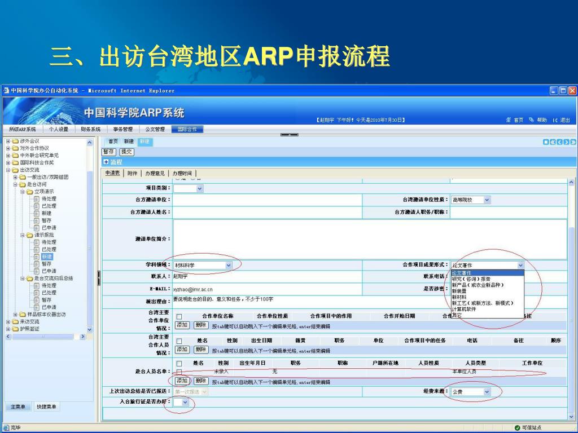Image resolution: width=578 pixels, height=433 pixels.
Task: Click the double-left first-page arrow icon
Action: pyautogui.click(x=553, y=142)
